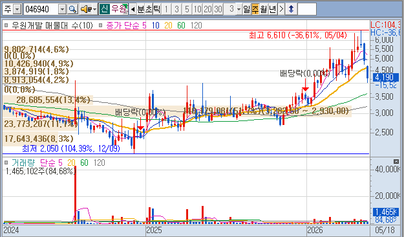Image resolution: width=404 pixels, height=237 pixels.
Task: Click the gray 120 price moving average label
Action: point(196,25)
